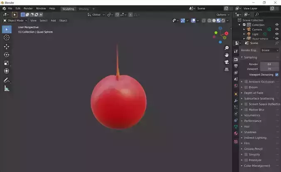Open Texture properties tab (checker icon)
This screenshot has height=172, width=281.
click(x=236, y=142)
